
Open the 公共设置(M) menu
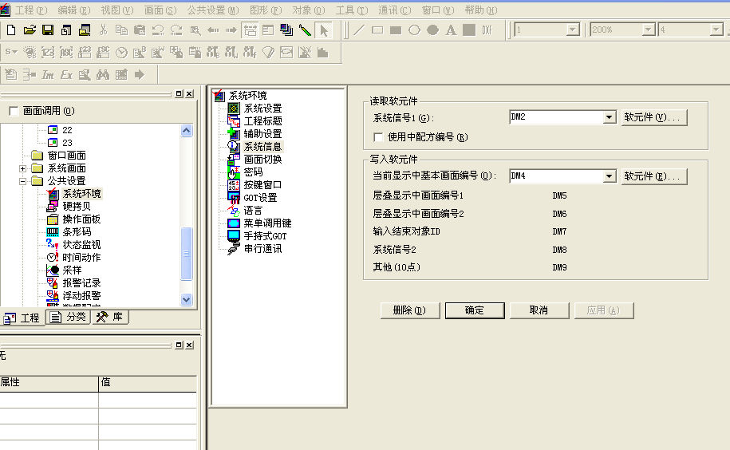pyautogui.click(x=212, y=10)
